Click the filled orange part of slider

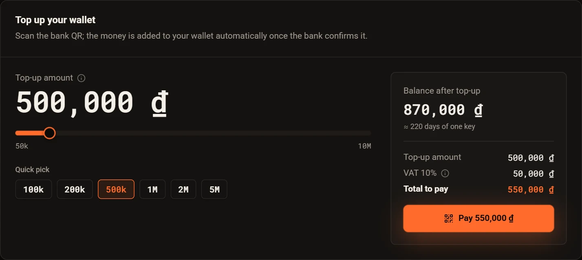click(30, 133)
